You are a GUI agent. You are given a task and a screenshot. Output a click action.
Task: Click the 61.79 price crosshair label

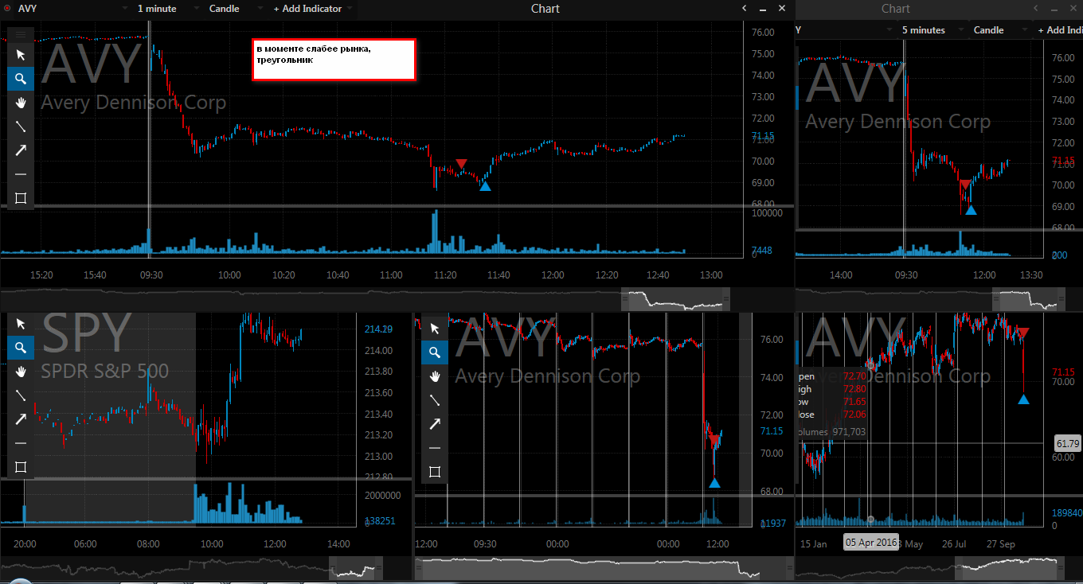coord(1067,443)
